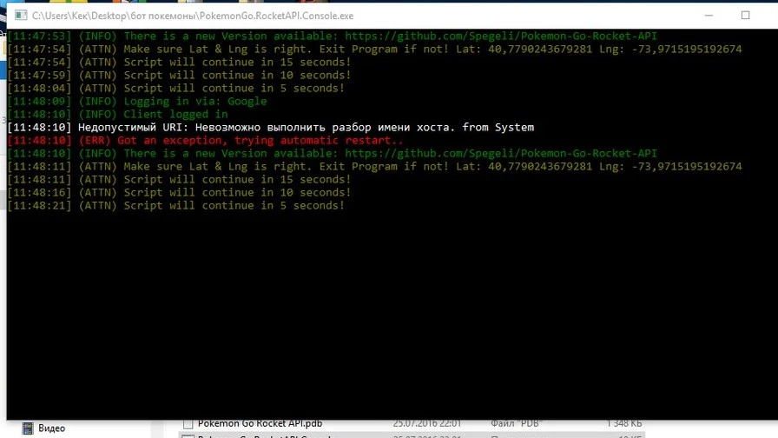The width and height of the screenshot is (778, 438).
Task: Click the PokemonGo.RocketAPI.Console.exe title path text
Action: click(x=193, y=16)
